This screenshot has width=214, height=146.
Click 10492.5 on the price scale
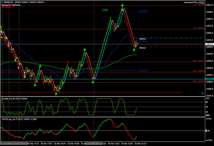pos(210,75)
